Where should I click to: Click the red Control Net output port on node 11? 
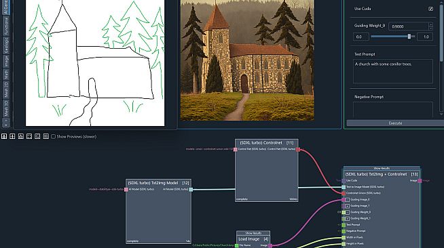click(298, 149)
